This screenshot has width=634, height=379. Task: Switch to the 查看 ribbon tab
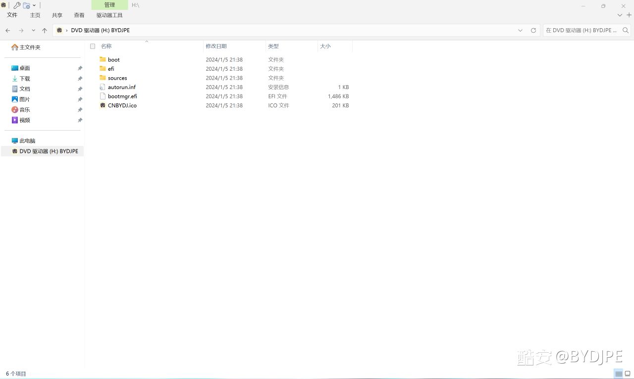click(79, 15)
